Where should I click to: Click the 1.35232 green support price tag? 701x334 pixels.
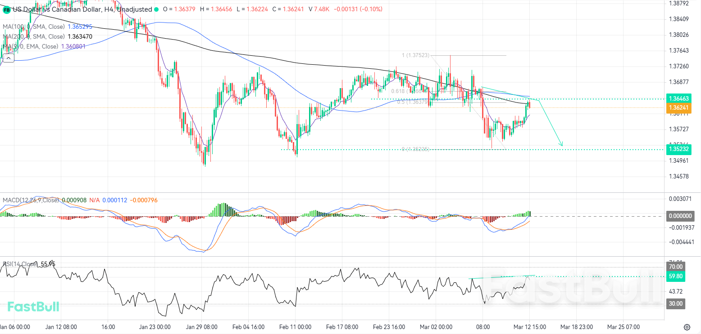(x=679, y=149)
